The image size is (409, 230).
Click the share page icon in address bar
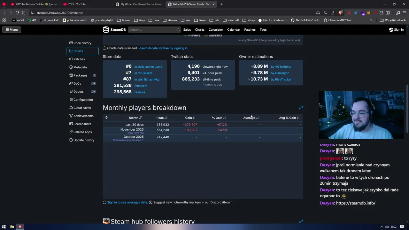(x=332, y=13)
